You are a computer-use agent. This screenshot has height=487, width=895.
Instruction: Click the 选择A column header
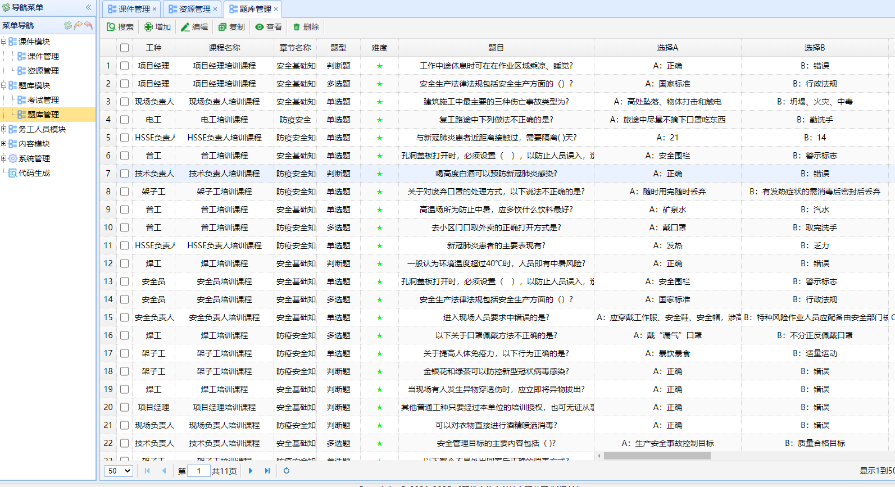click(x=667, y=48)
